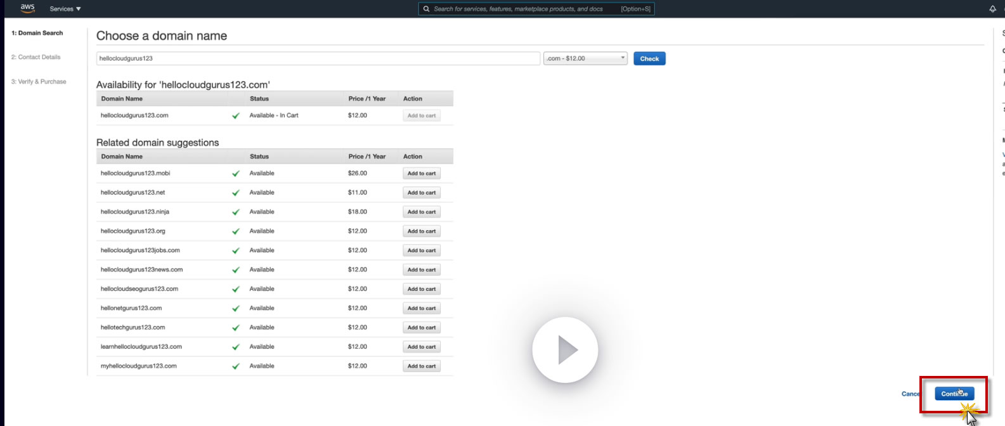Go to step 1: Domain Search
The width and height of the screenshot is (1005, 426).
(x=37, y=33)
